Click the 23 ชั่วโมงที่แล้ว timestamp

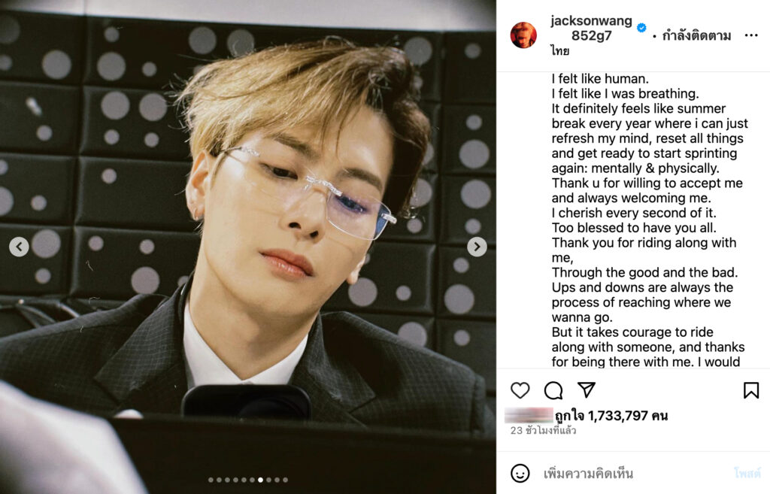point(543,431)
